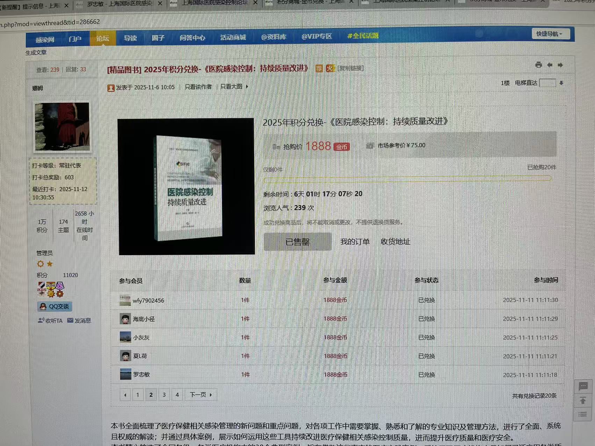The width and height of the screenshot is (595, 446).
Task: Click the 电梯直达 floor input box
Action: pos(547,83)
